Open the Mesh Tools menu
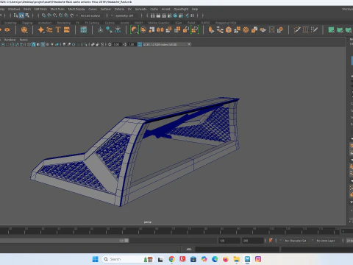Screen dimensions: 353x265 pyautogui.click(x=57, y=9)
